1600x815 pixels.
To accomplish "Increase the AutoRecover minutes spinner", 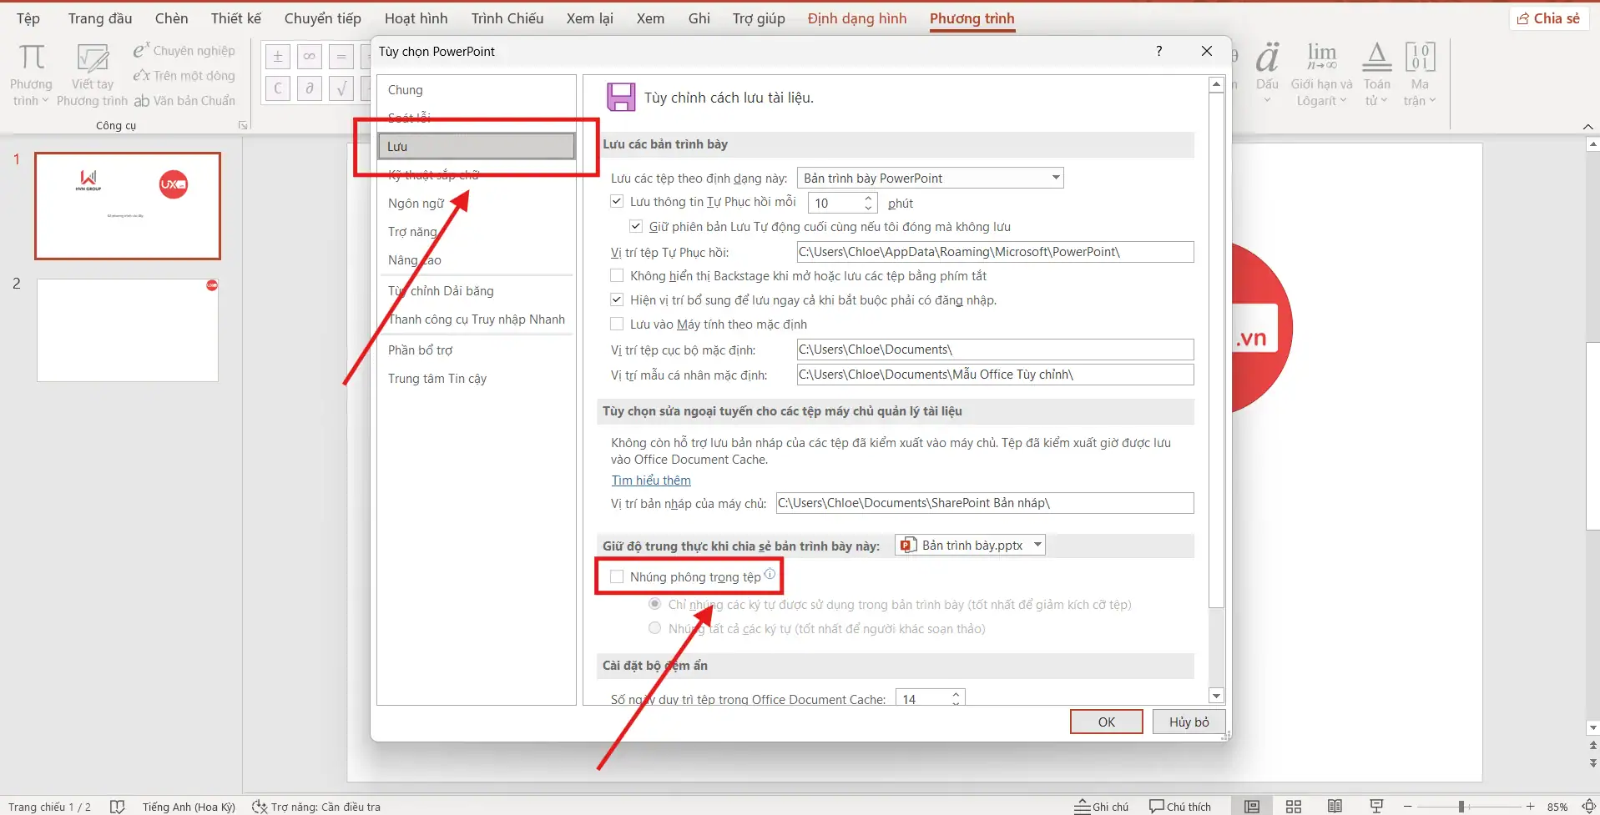I will [868, 199].
